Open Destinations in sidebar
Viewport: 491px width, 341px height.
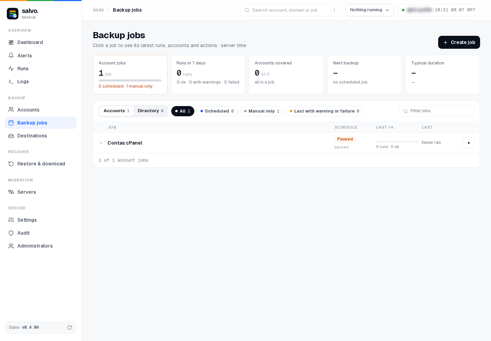tap(41, 136)
